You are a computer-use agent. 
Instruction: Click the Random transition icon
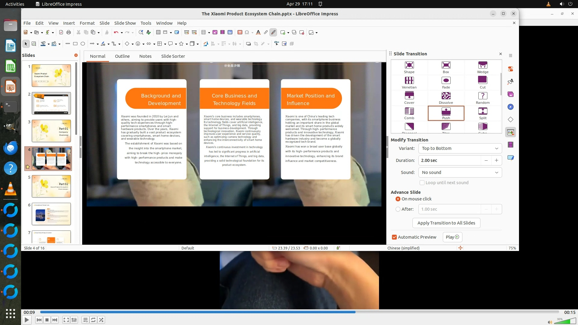click(x=483, y=96)
